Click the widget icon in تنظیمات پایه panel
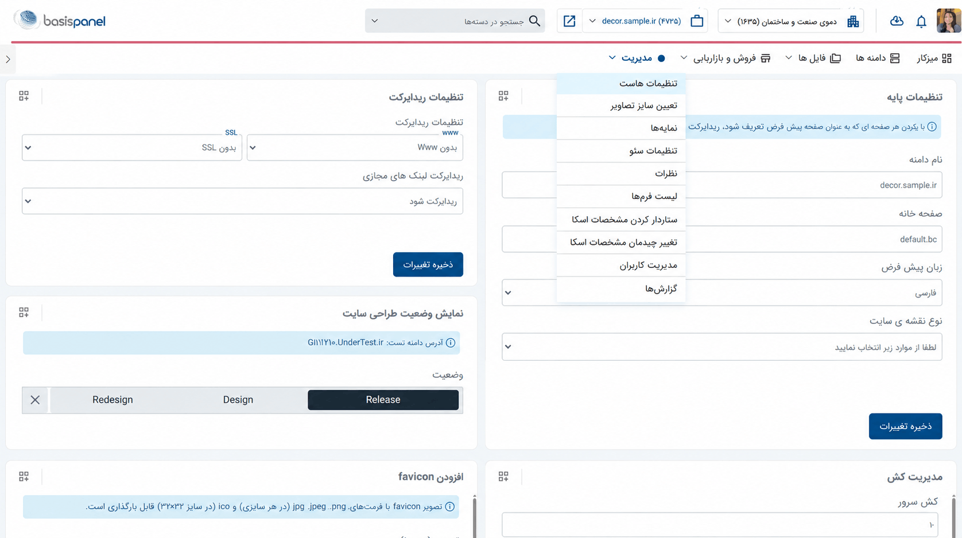962x538 pixels. tap(503, 96)
